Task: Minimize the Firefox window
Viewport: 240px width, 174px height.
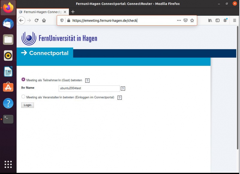Action: [219, 4]
